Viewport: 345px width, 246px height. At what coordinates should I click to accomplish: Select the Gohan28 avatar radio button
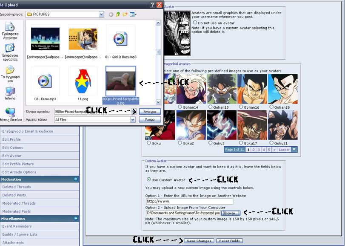point(271,107)
